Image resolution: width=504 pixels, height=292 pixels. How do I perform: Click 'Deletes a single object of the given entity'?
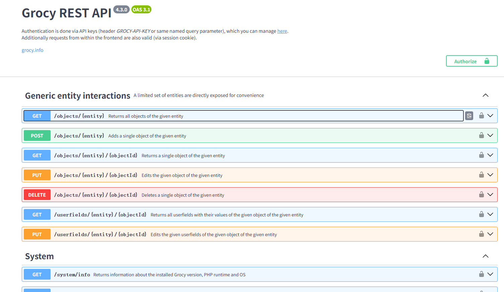point(183,195)
